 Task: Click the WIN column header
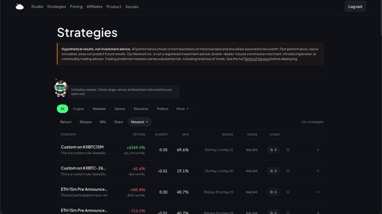[x=186, y=135]
